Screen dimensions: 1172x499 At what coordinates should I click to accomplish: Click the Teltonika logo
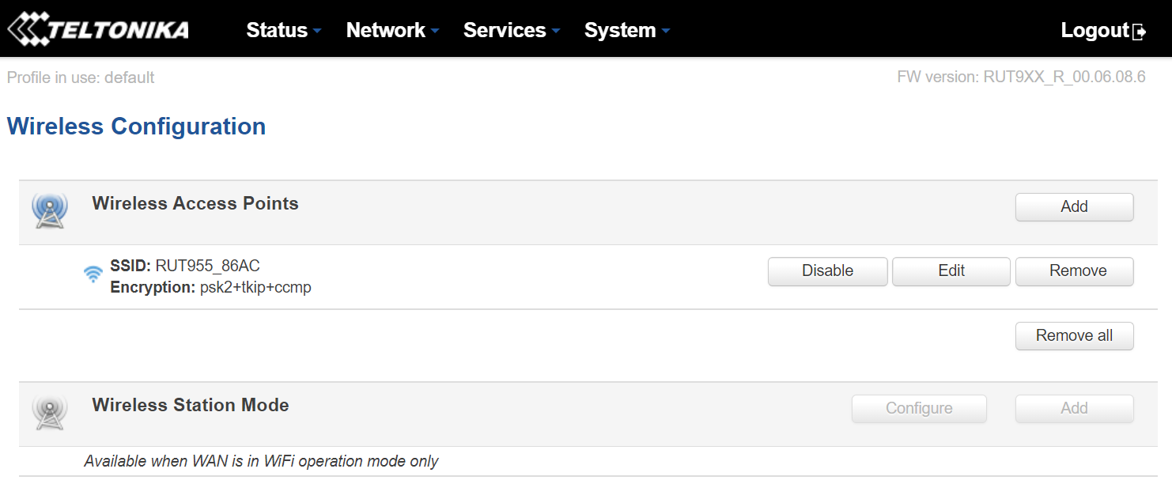click(98, 29)
